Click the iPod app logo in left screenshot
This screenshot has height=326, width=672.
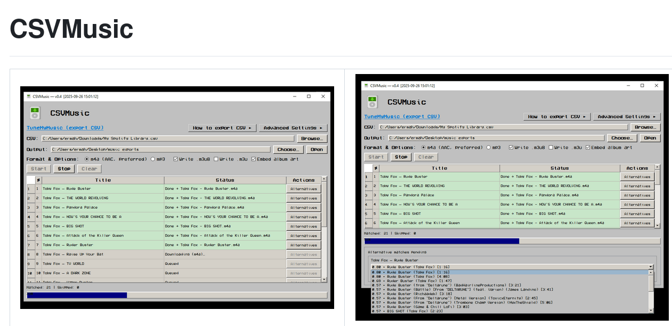point(35,112)
